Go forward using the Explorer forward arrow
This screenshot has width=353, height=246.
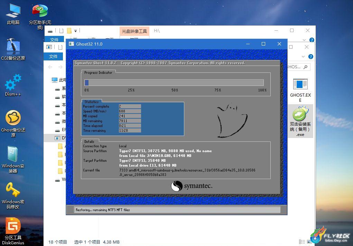tap(61, 67)
